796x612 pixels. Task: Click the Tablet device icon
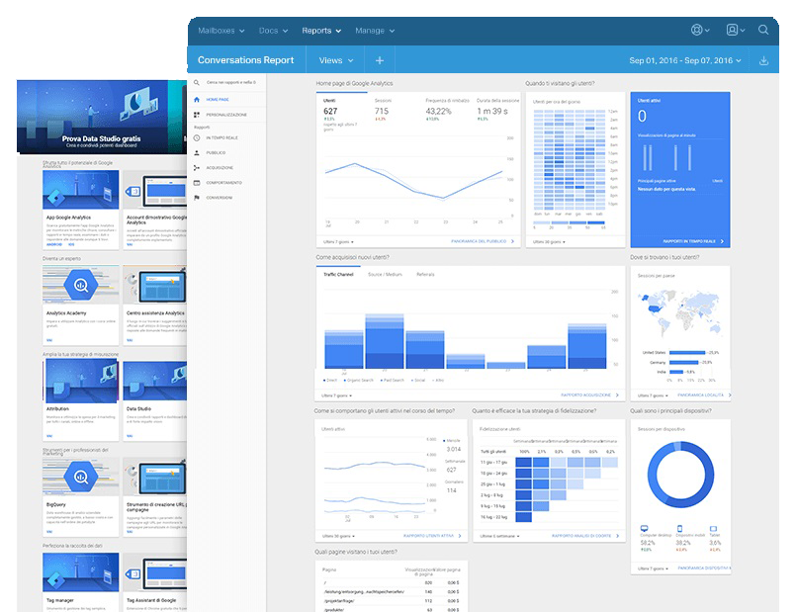click(x=713, y=528)
